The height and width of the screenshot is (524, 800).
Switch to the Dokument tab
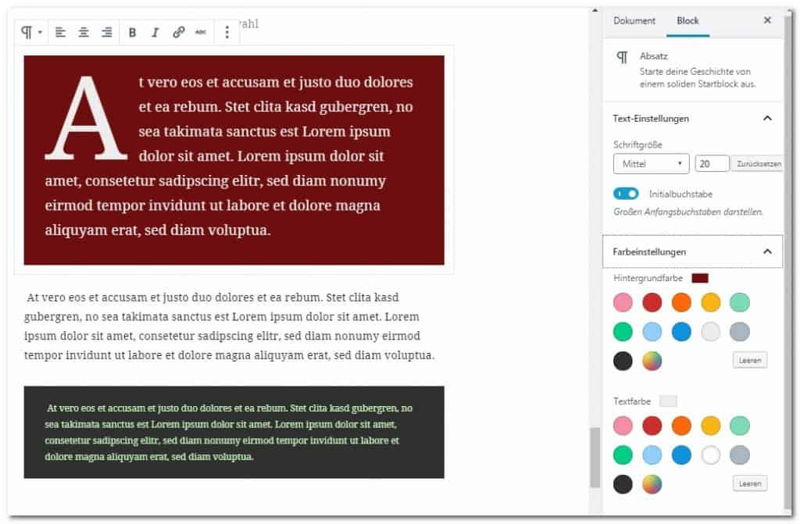(634, 21)
